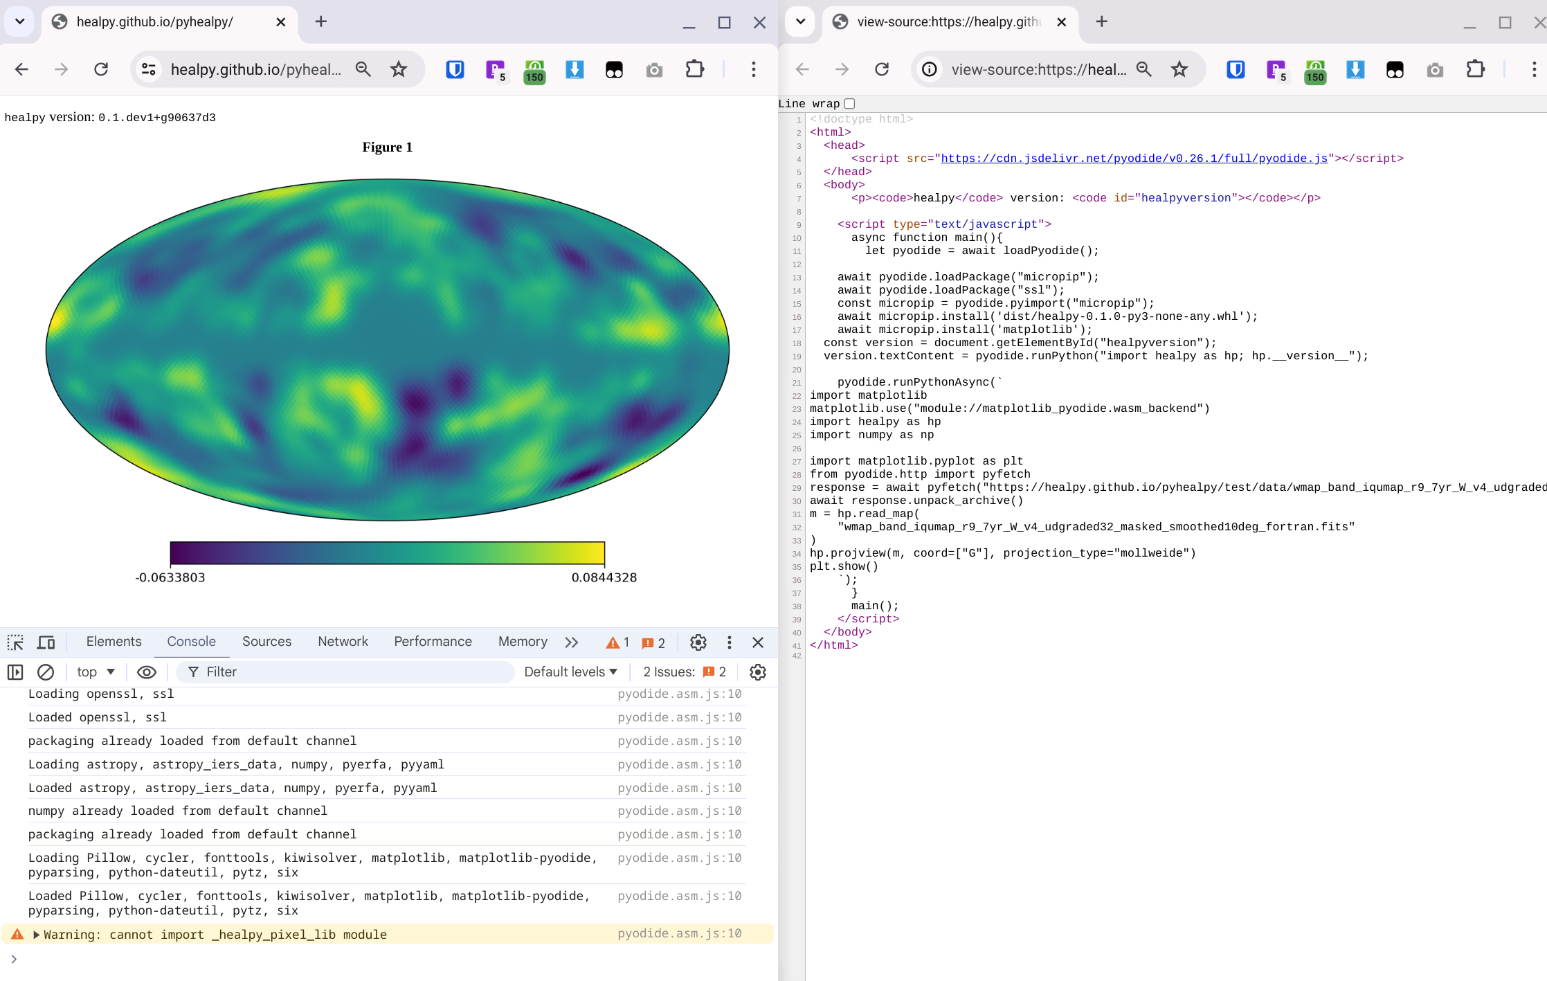Open the Default levels dropdown
The height and width of the screenshot is (981, 1547).
[570, 672]
